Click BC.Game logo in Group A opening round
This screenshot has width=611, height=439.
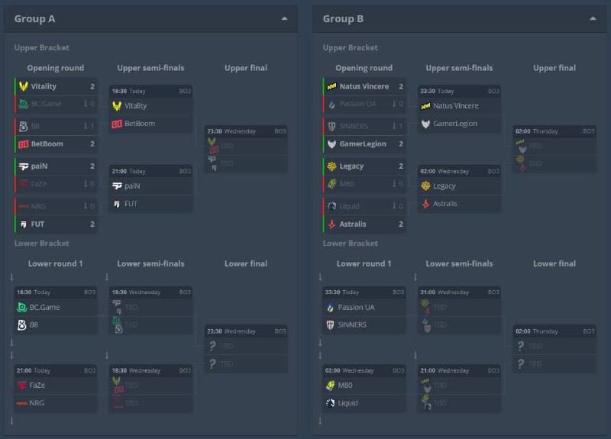click(x=24, y=104)
